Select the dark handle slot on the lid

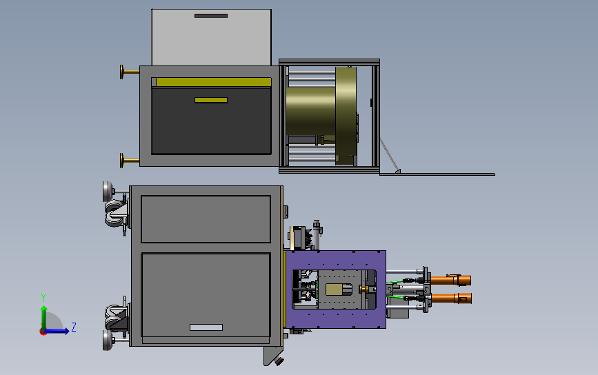click(211, 16)
